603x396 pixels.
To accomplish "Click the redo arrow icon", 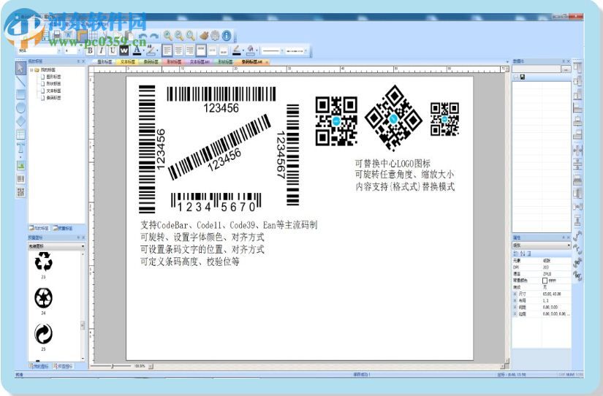I will click(153, 37).
